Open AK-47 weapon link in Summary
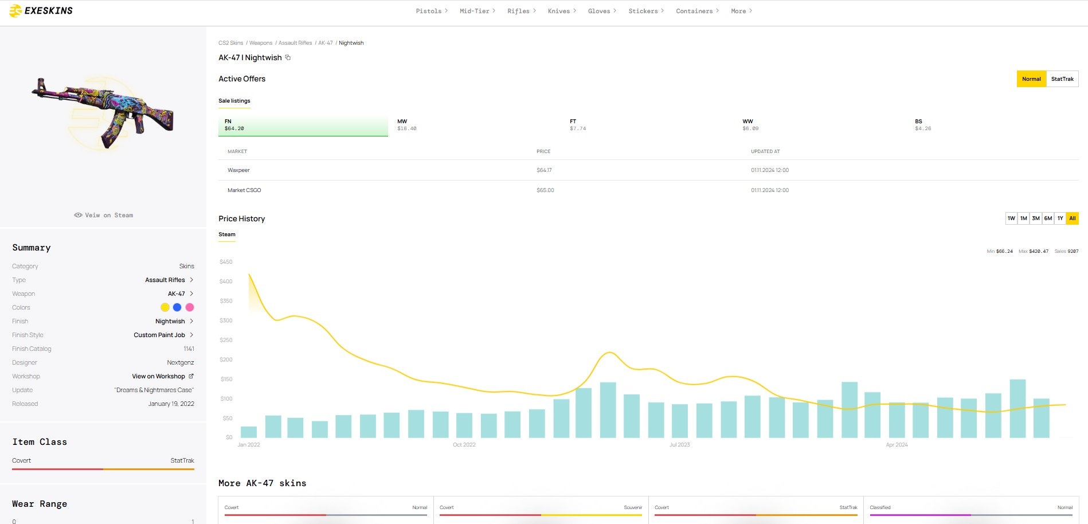This screenshot has height=524, width=1088. pos(181,294)
